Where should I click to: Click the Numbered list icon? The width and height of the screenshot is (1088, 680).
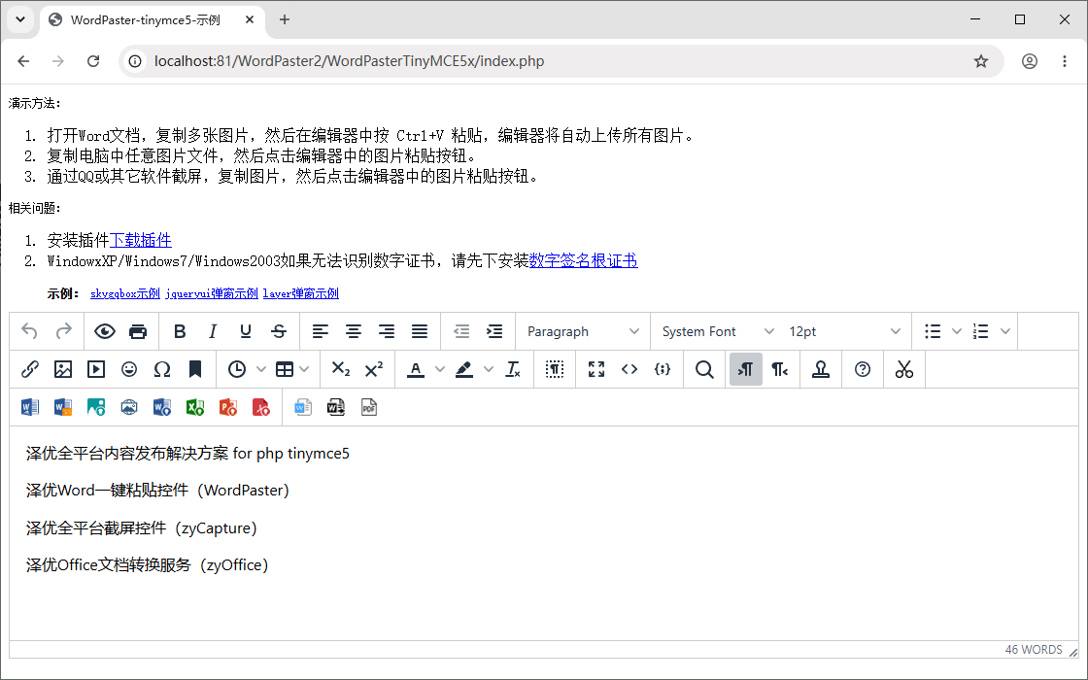(980, 331)
